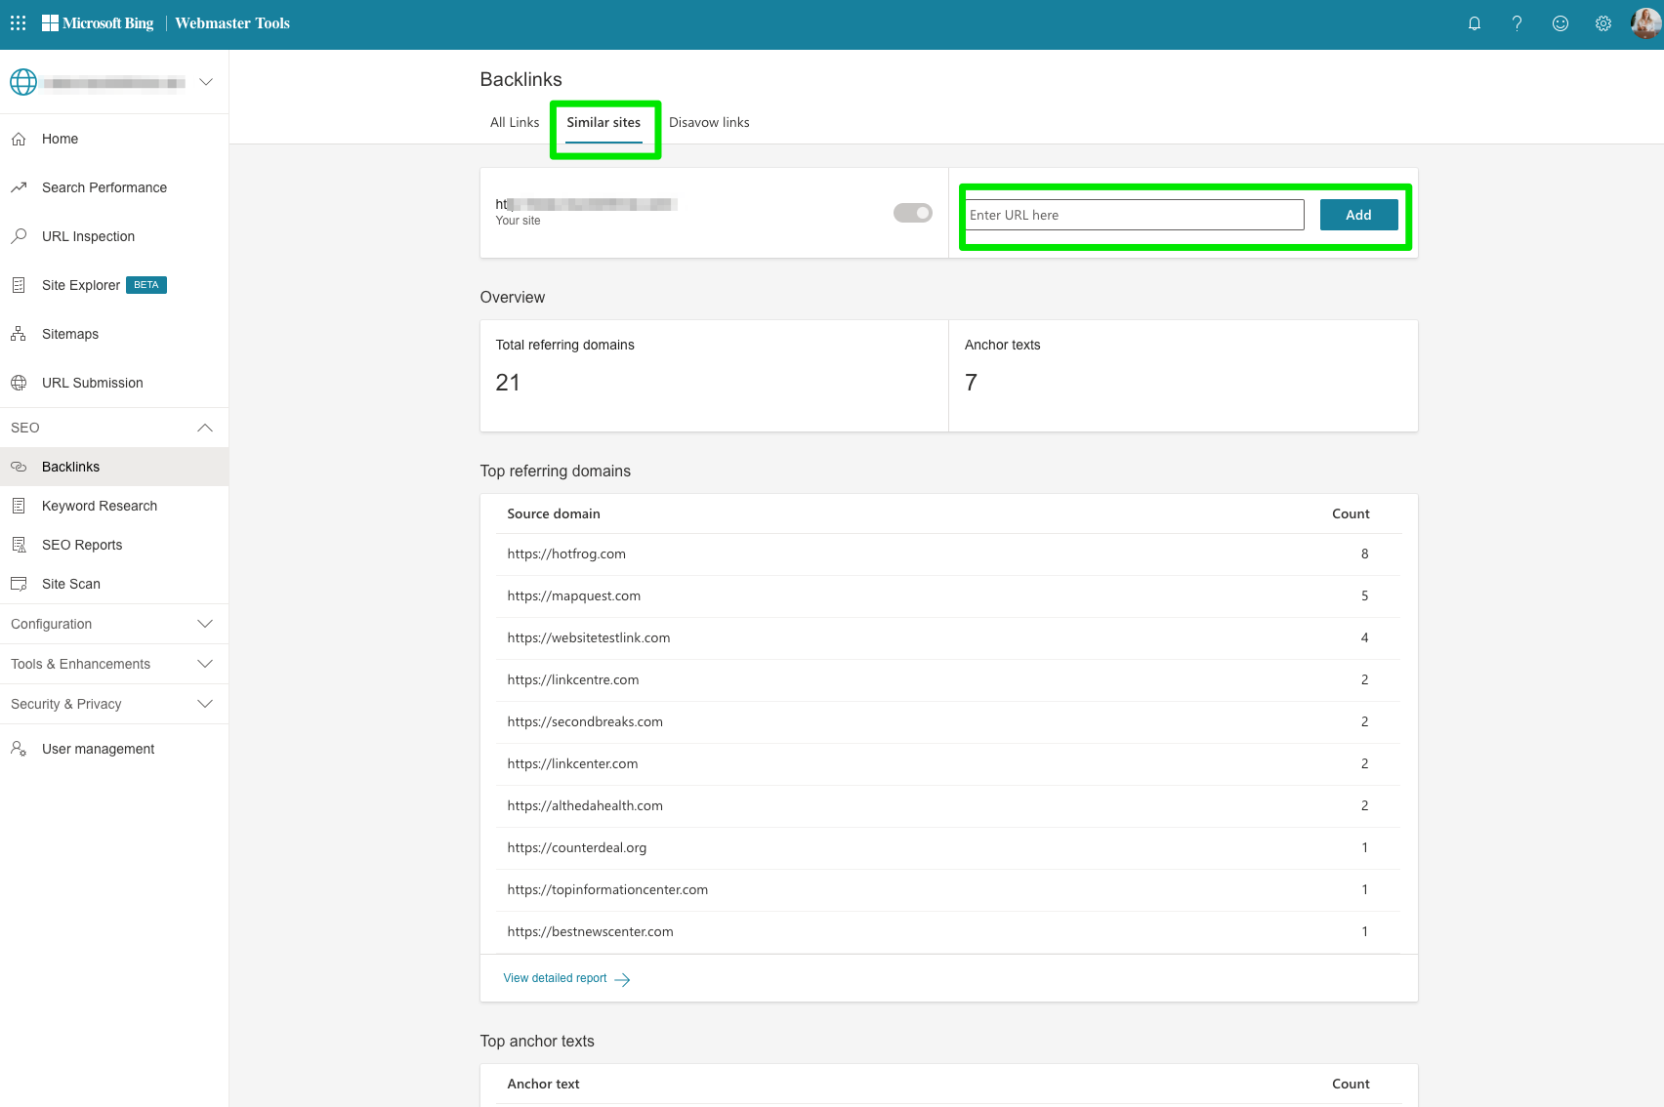Viewport: 1664px width, 1107px height.
Task: Open Keyword Research tool
Action: (99, 506)
